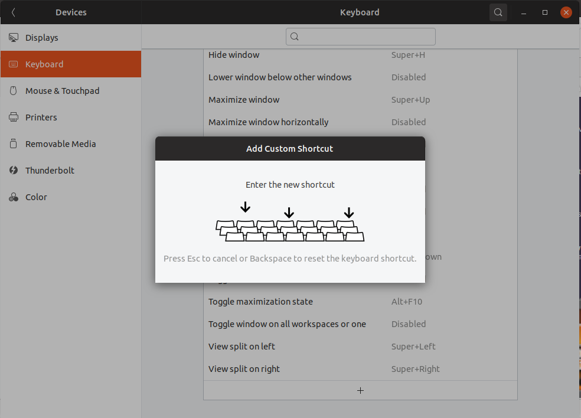
Task: Select the Displays icon in sidebar
Action: [13, 37]
